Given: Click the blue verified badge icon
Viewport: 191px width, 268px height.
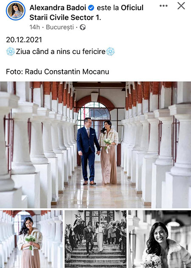Looking at the screenshot, I should point(91,8).
